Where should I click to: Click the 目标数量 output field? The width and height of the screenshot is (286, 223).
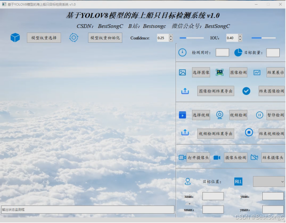click(x=273, y=53)
